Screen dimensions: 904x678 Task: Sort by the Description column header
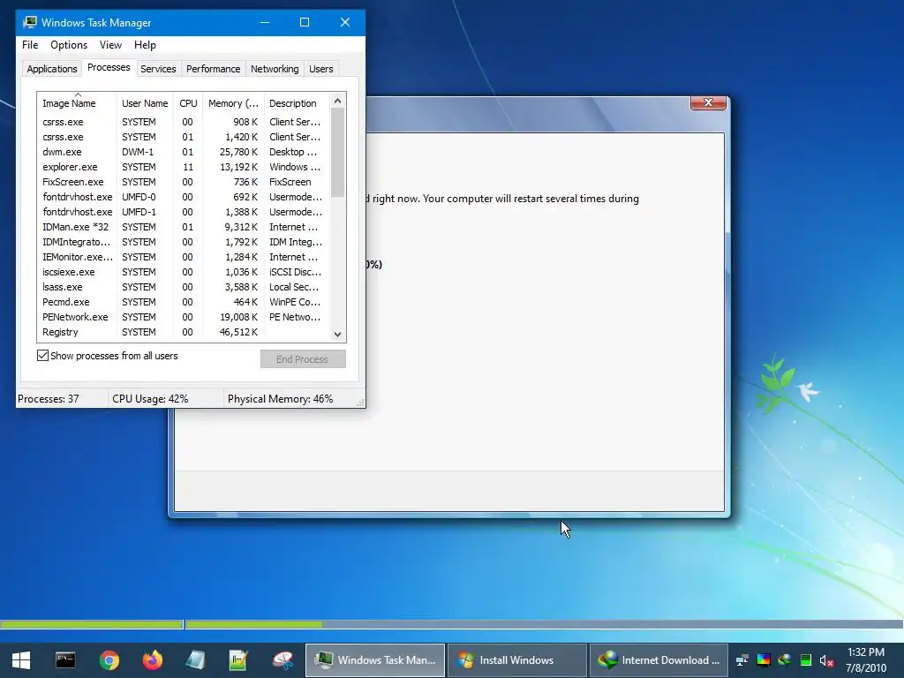pyautogui.click(x=297, y=103)
